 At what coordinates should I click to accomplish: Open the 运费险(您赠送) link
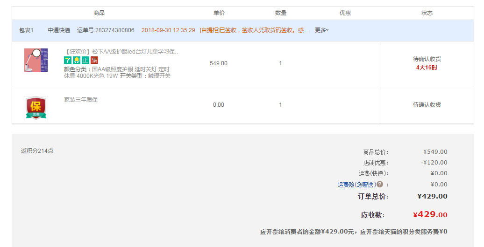[x=357, y=185]
